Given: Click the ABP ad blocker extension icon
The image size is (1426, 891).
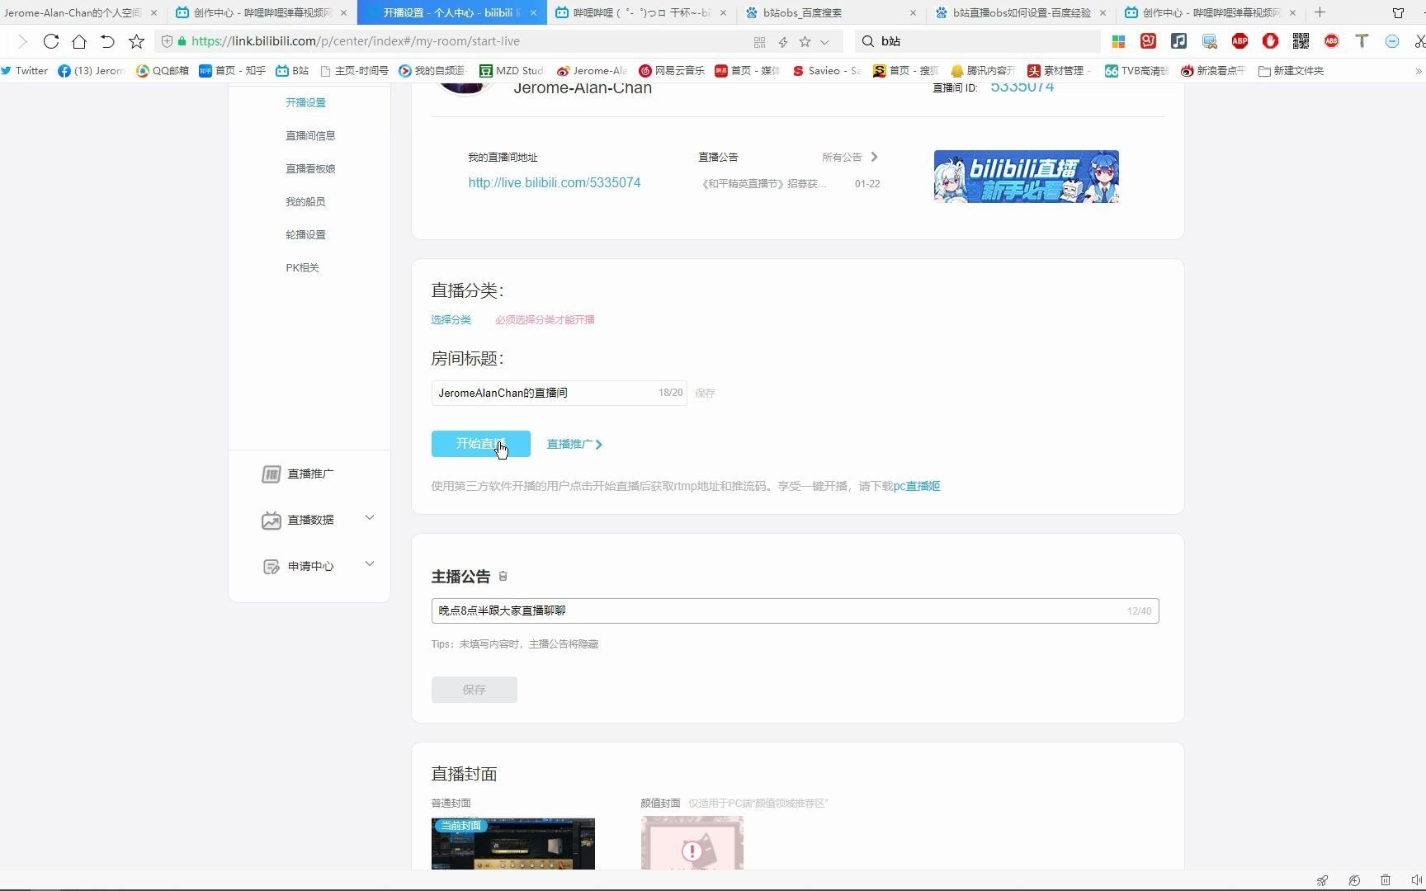Looking at the screenshot, I should pos(1239,41).
